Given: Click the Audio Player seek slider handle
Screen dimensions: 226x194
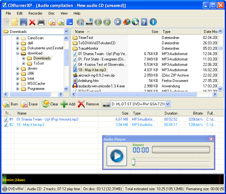Looking at the screenshot, I should pyautogui.click(x=134, y=162).
